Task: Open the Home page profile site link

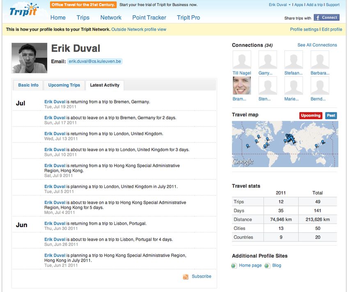Action: (x=250, y=266)
